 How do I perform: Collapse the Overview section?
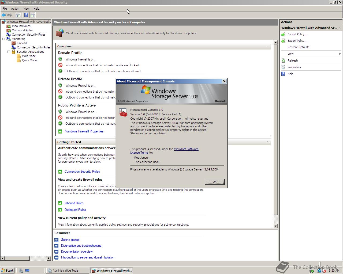(268, 46)
